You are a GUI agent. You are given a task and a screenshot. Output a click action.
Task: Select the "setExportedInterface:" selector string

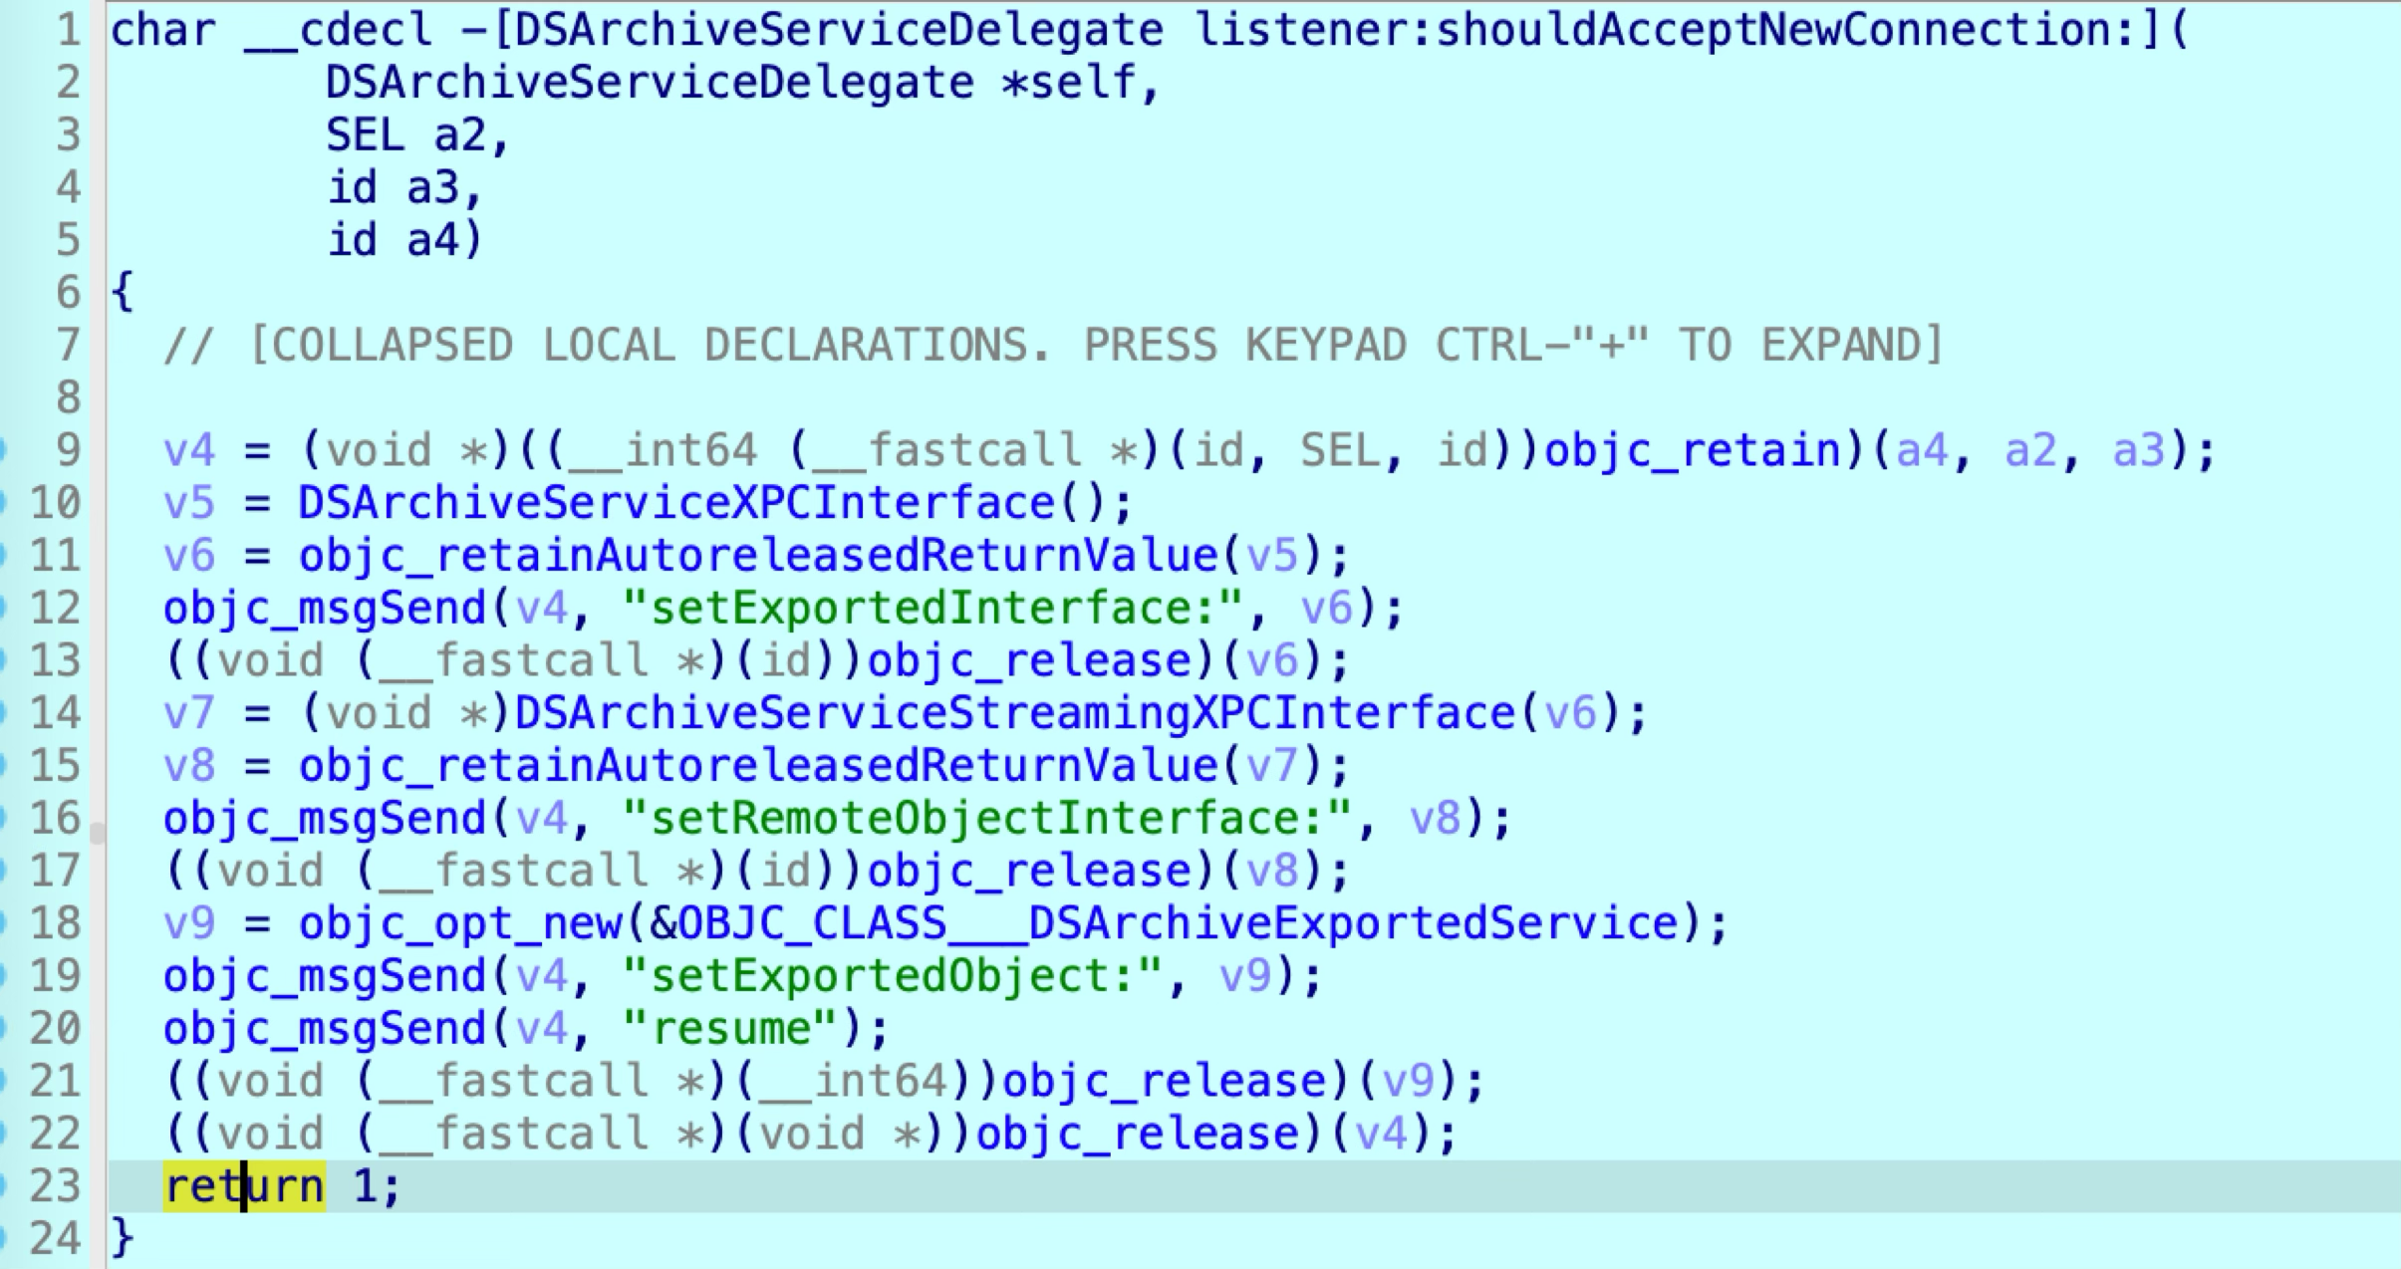pos(934,609)
